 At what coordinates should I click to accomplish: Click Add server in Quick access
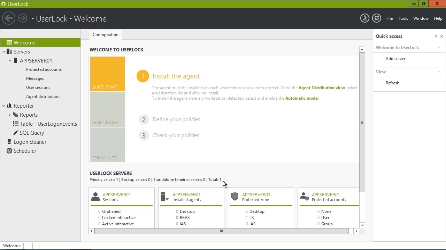395,59
